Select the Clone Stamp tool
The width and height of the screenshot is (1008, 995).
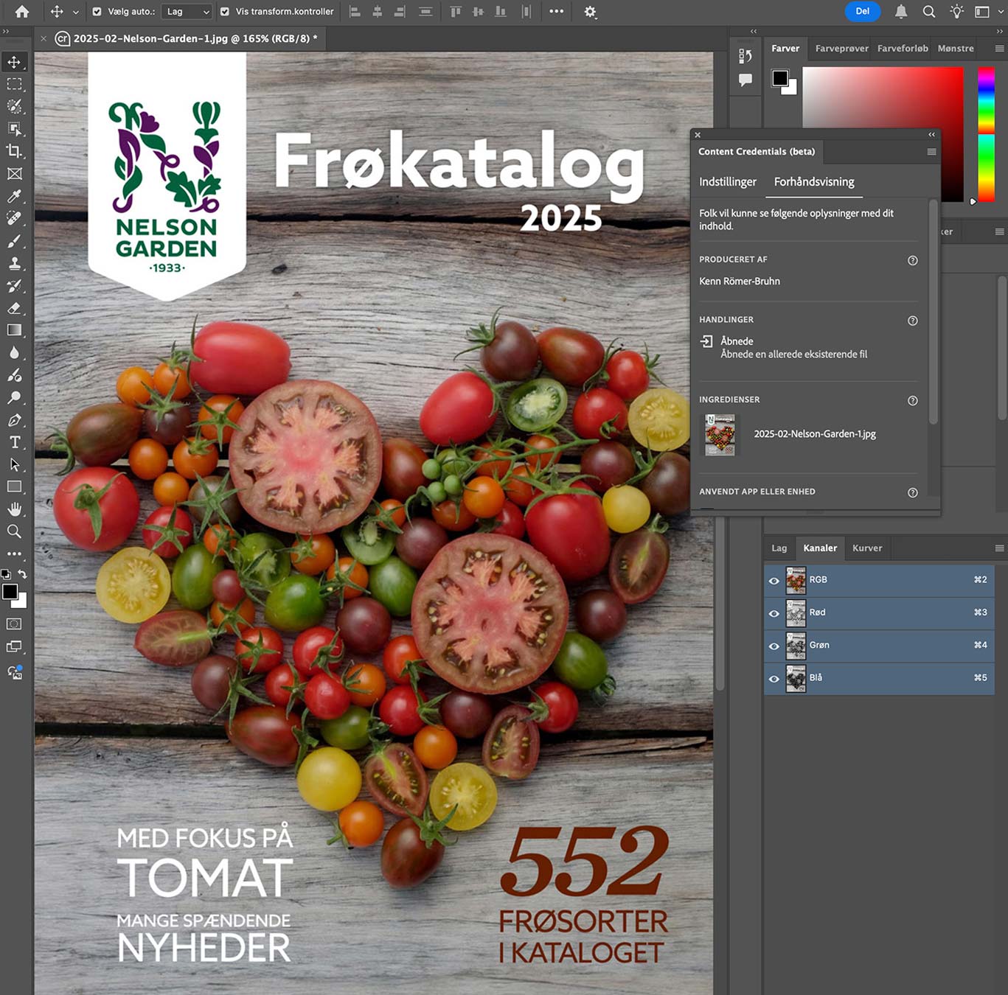(x=15, y=263)
